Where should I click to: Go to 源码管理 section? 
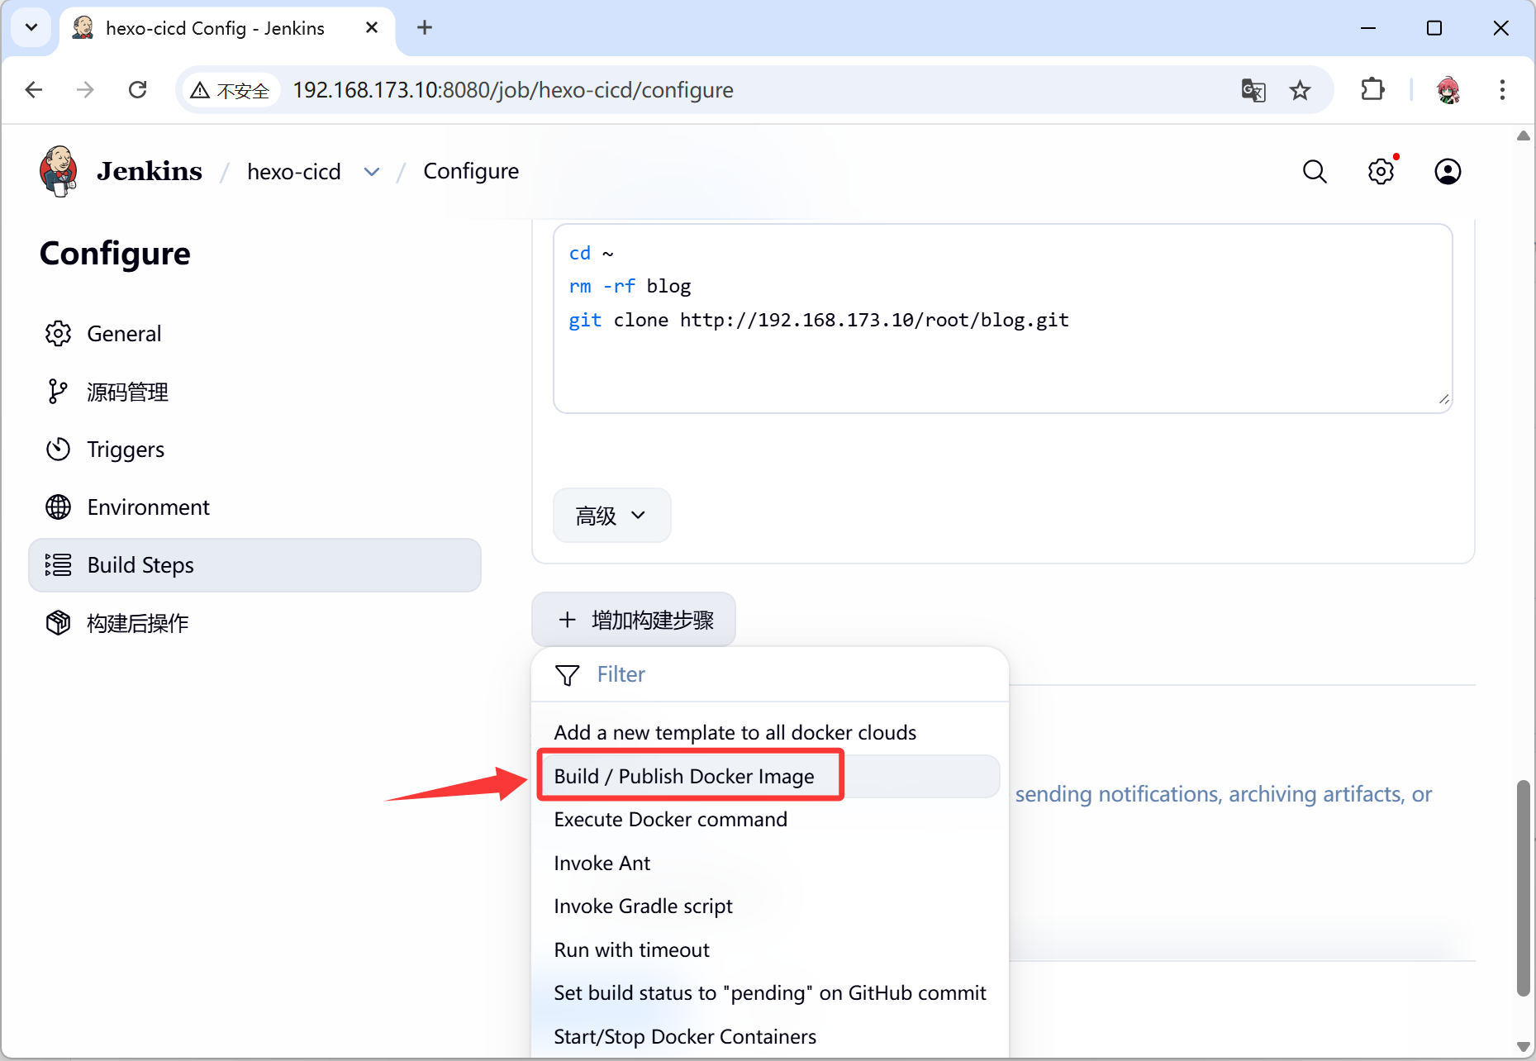point(127,392)
